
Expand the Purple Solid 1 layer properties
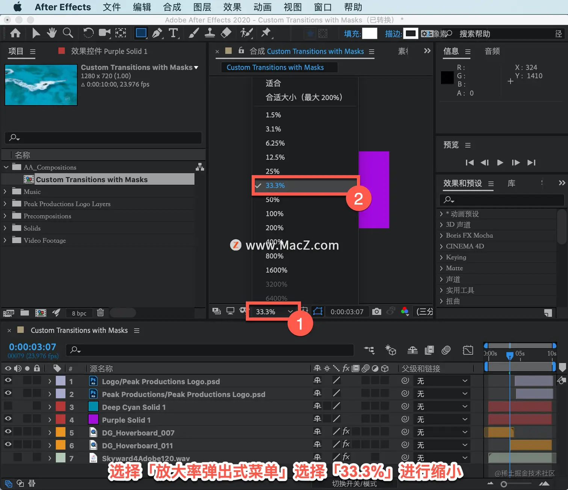click(x=50, y=420)
